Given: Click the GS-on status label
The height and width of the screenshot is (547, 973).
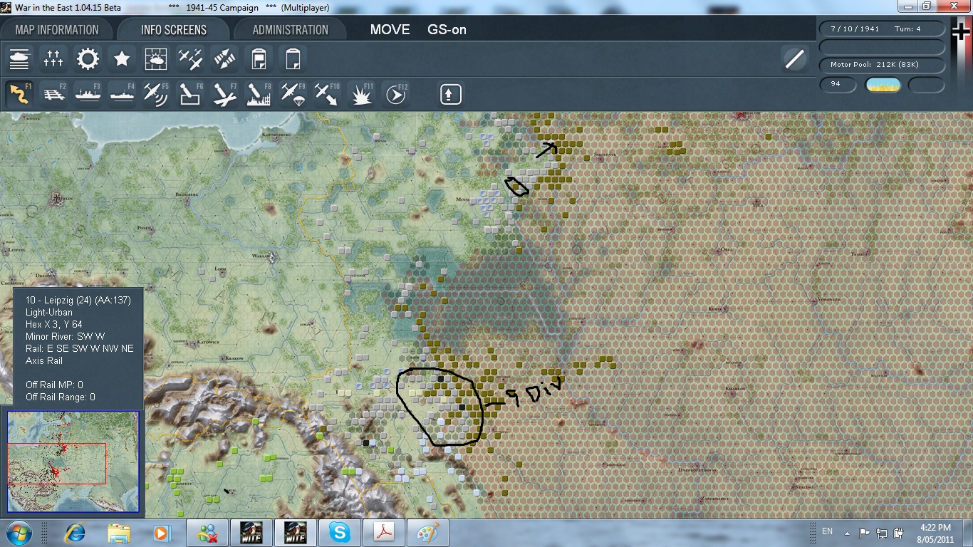Looking at the screenshot, I should tap(447, 30).
